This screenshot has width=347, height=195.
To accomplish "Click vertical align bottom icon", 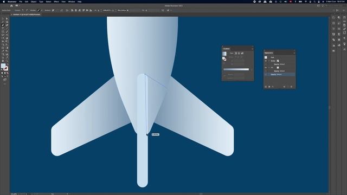I will [91, 10].
